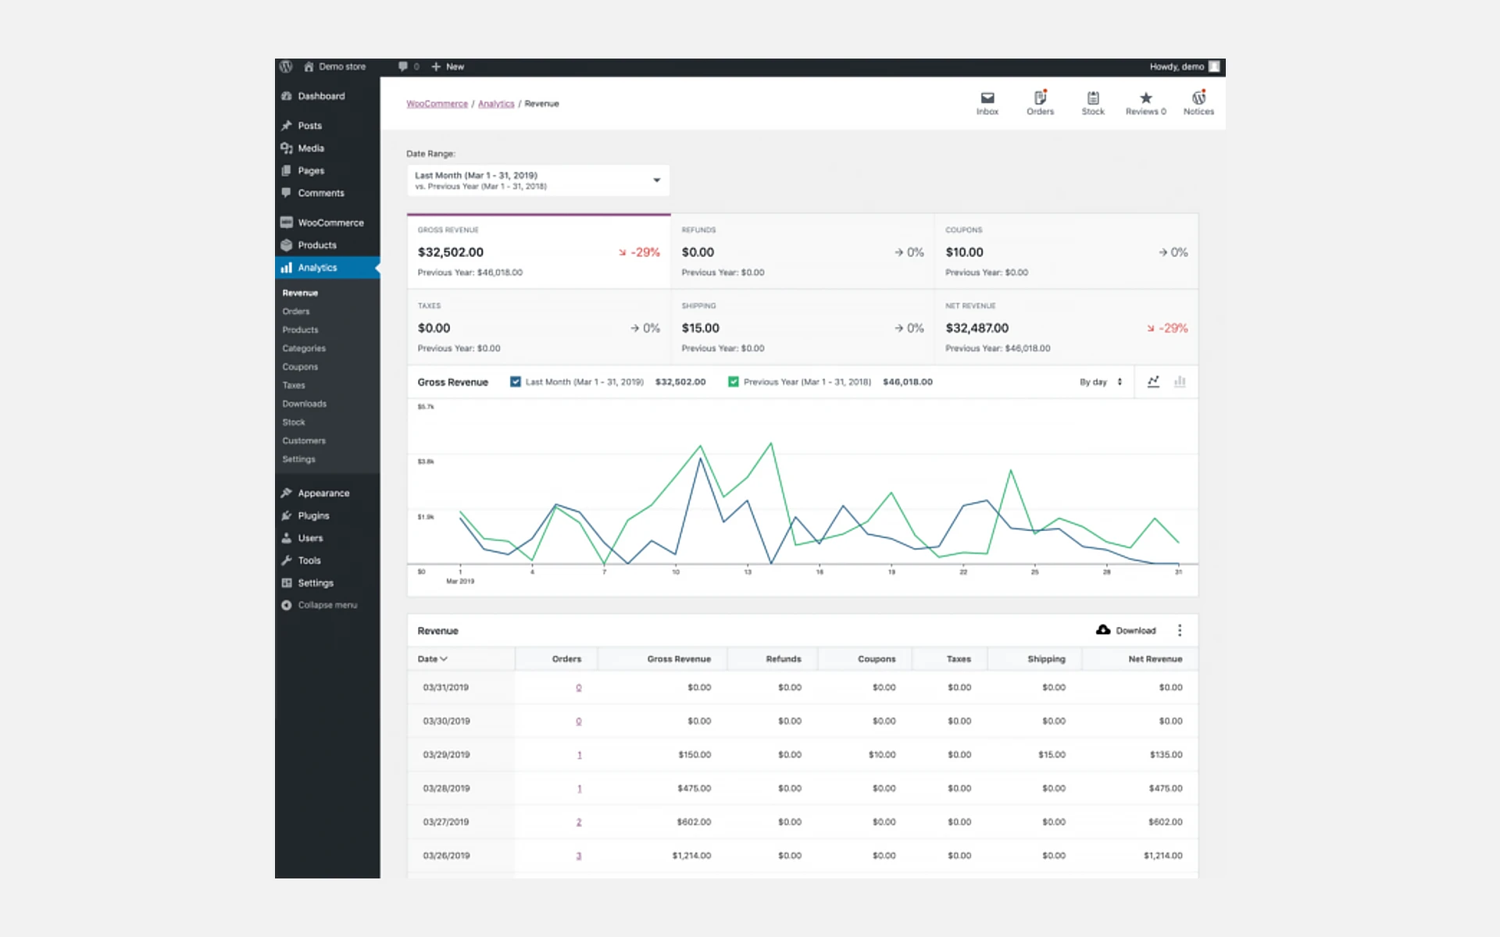Select the Coupons summary card

[x=1066, y=251]
